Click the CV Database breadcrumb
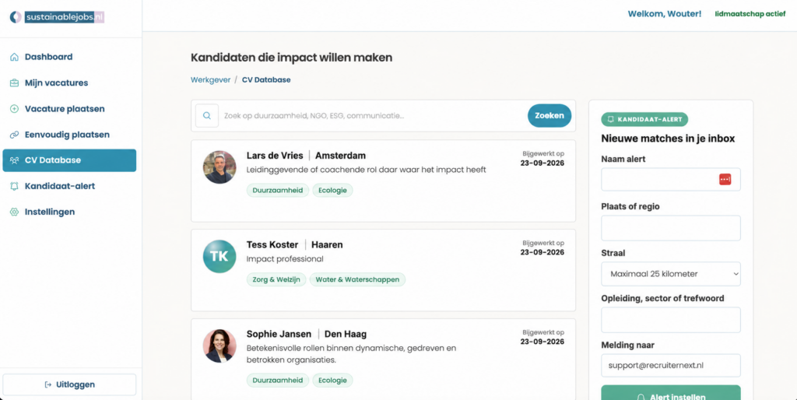Image resolution: width=797 pixels, height=400 pixels. [266, 80]
